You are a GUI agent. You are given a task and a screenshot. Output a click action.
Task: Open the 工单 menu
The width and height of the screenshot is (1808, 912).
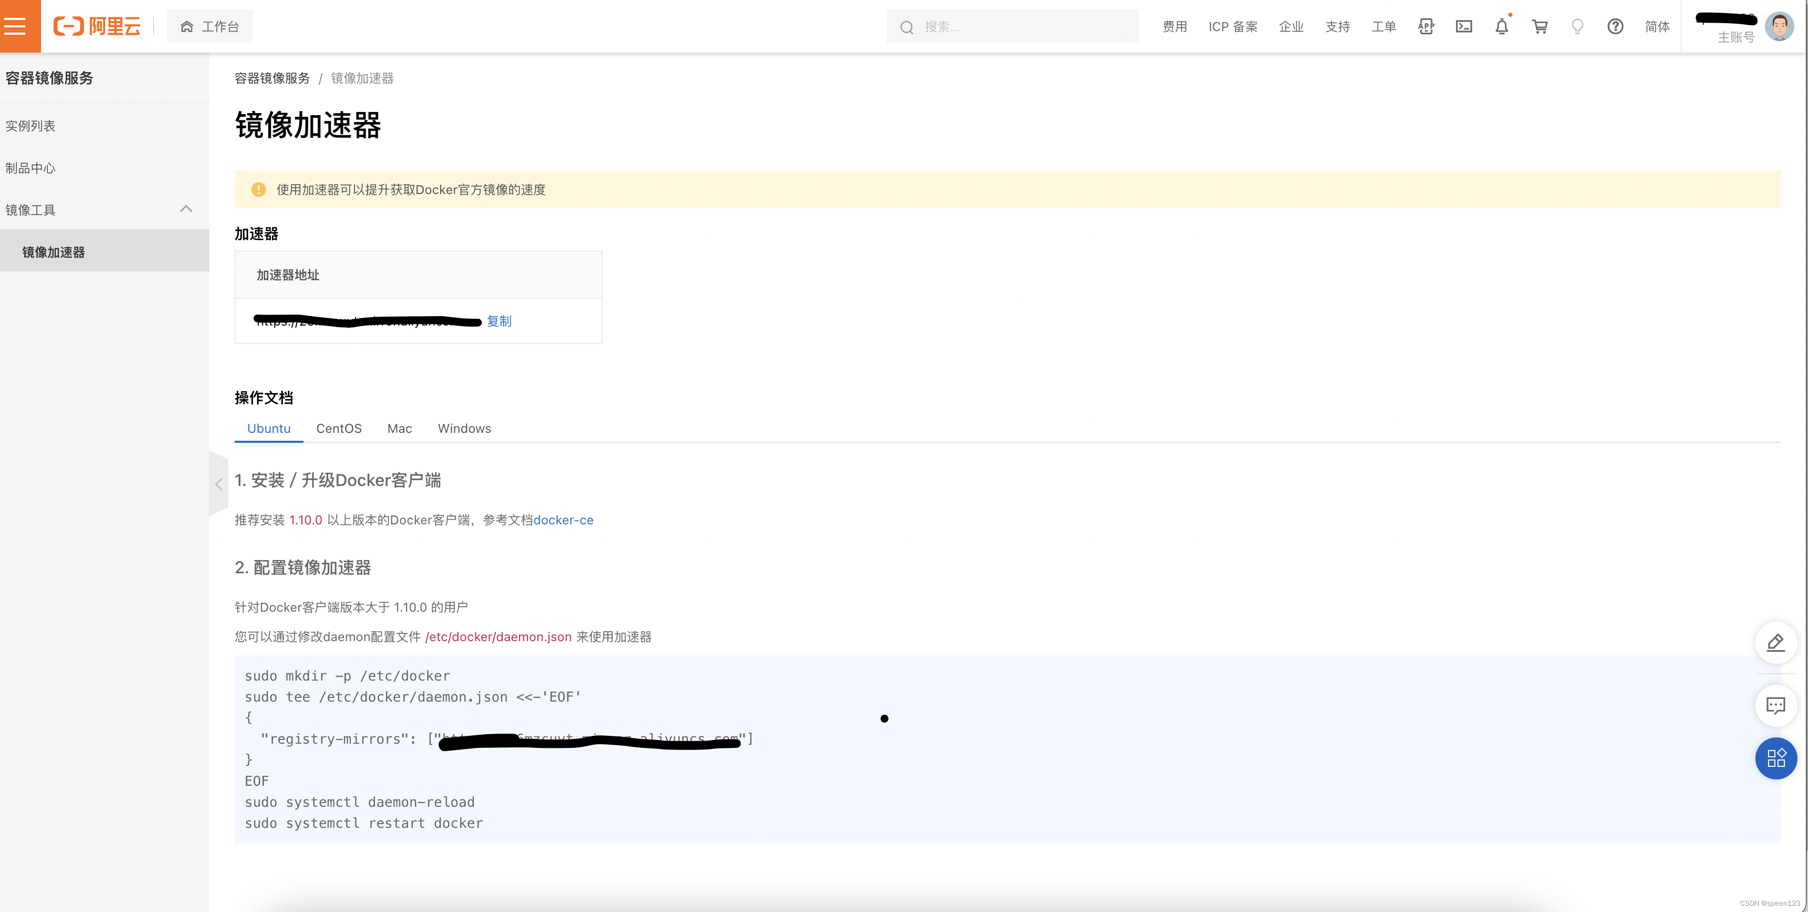click(x=1384, y=27)
